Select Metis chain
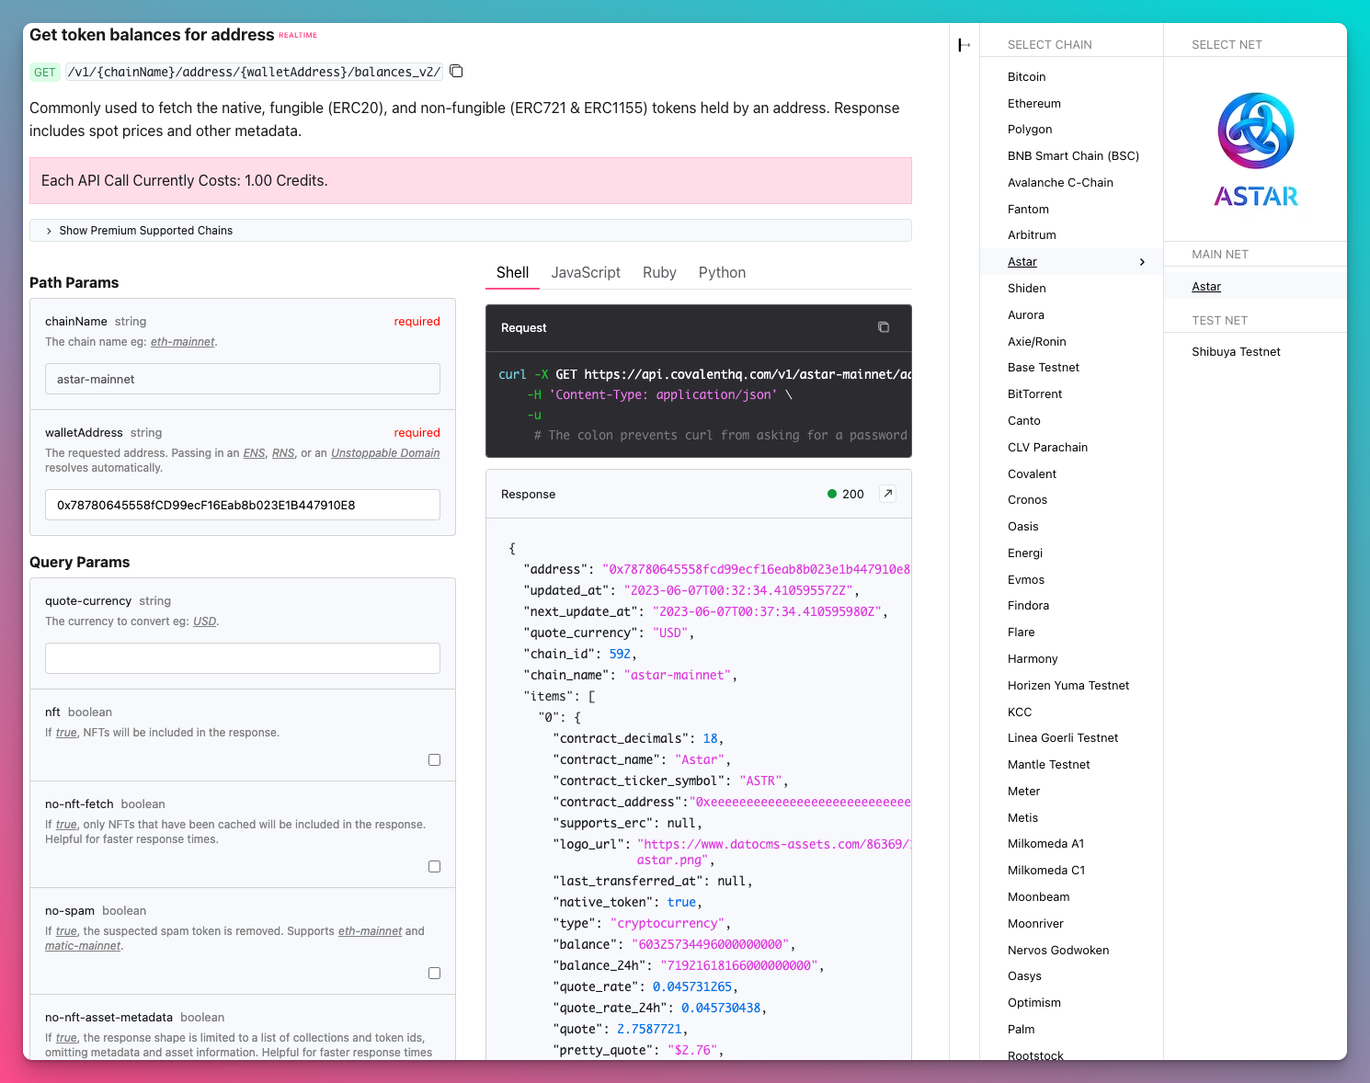Image resolution: width=1370 pixels, height=1083 pixels. 1022,818
